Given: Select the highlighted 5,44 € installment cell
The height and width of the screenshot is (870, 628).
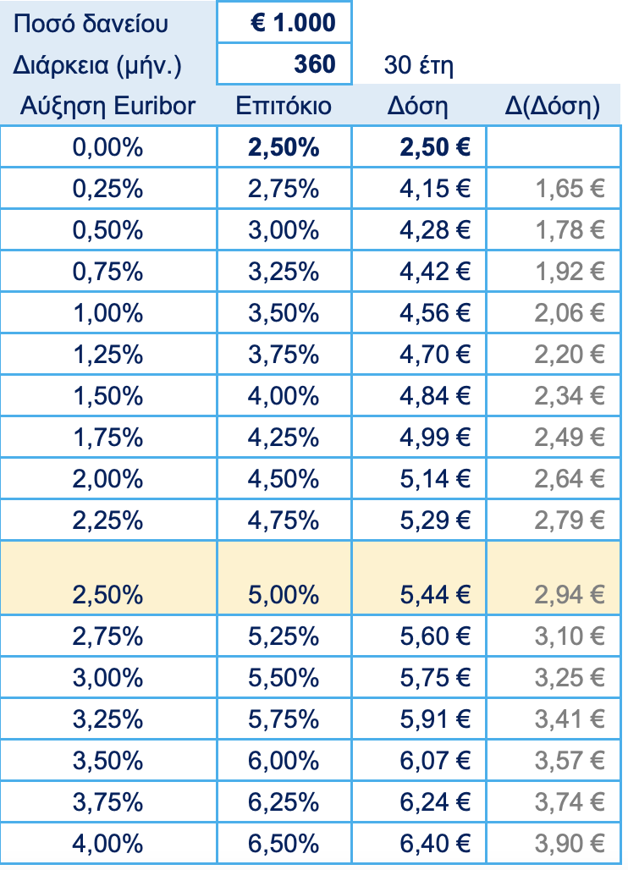Looking at the screenshot, I should click(419, 577).
